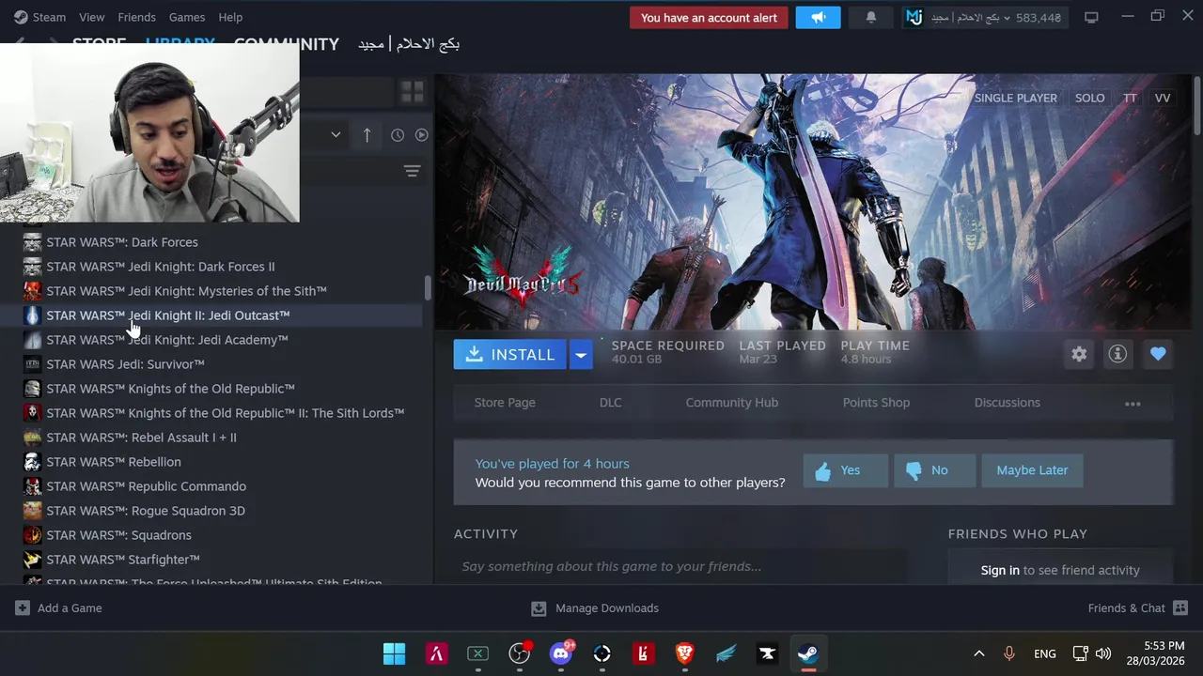Open the Xbox app taskbar icon
The height and width of the screenshot is (676, 1203).
(x=477, y=653)
